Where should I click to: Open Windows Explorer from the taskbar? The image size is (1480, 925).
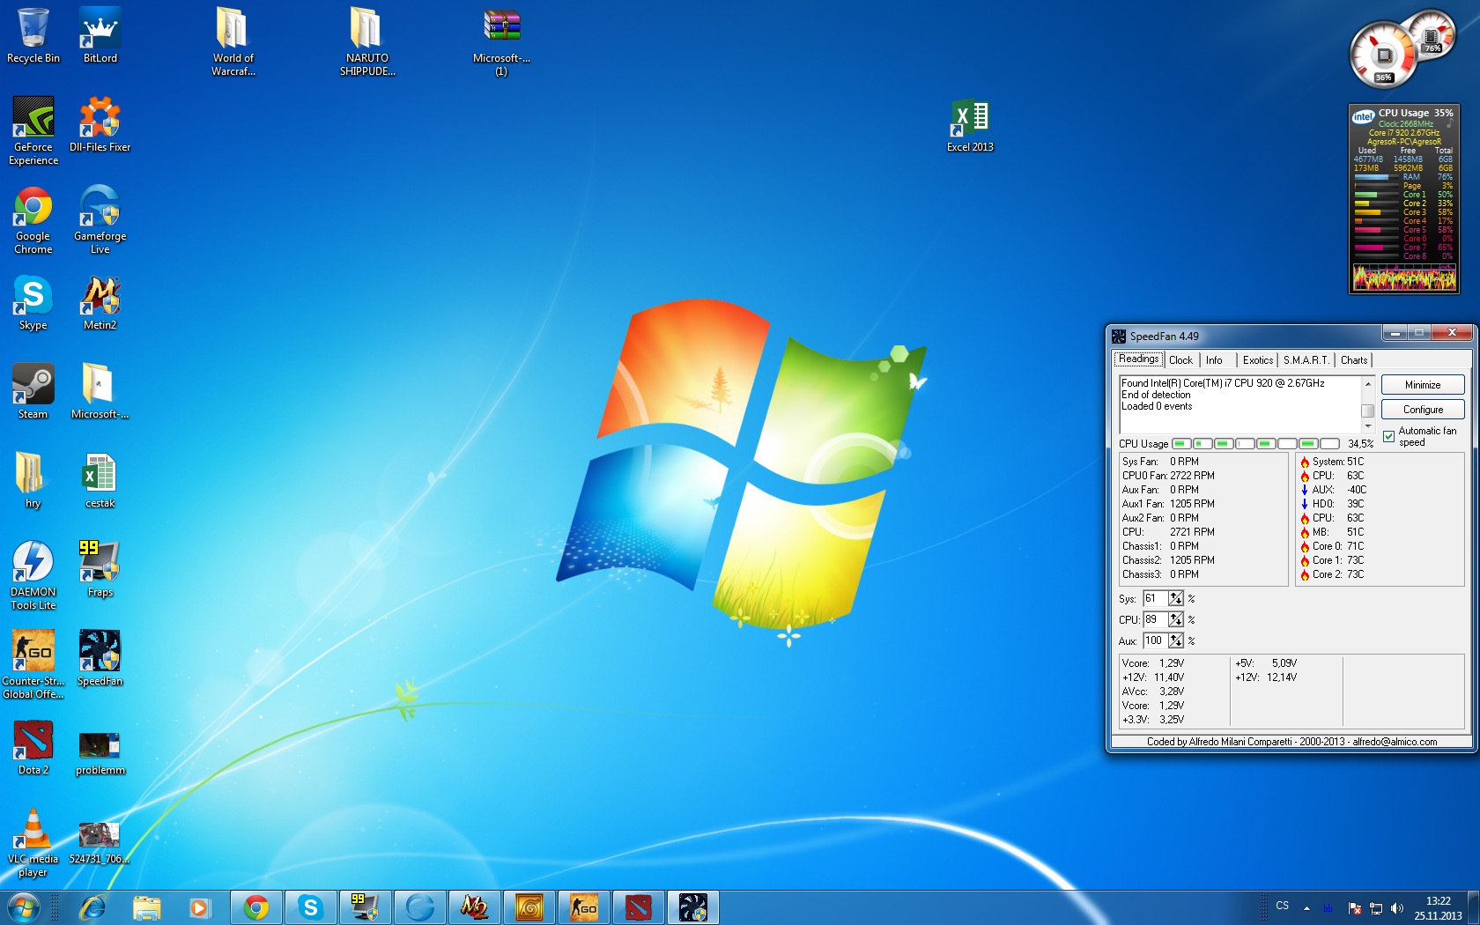pos(147,907)
